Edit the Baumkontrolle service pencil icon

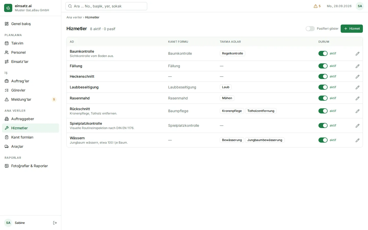358,53
